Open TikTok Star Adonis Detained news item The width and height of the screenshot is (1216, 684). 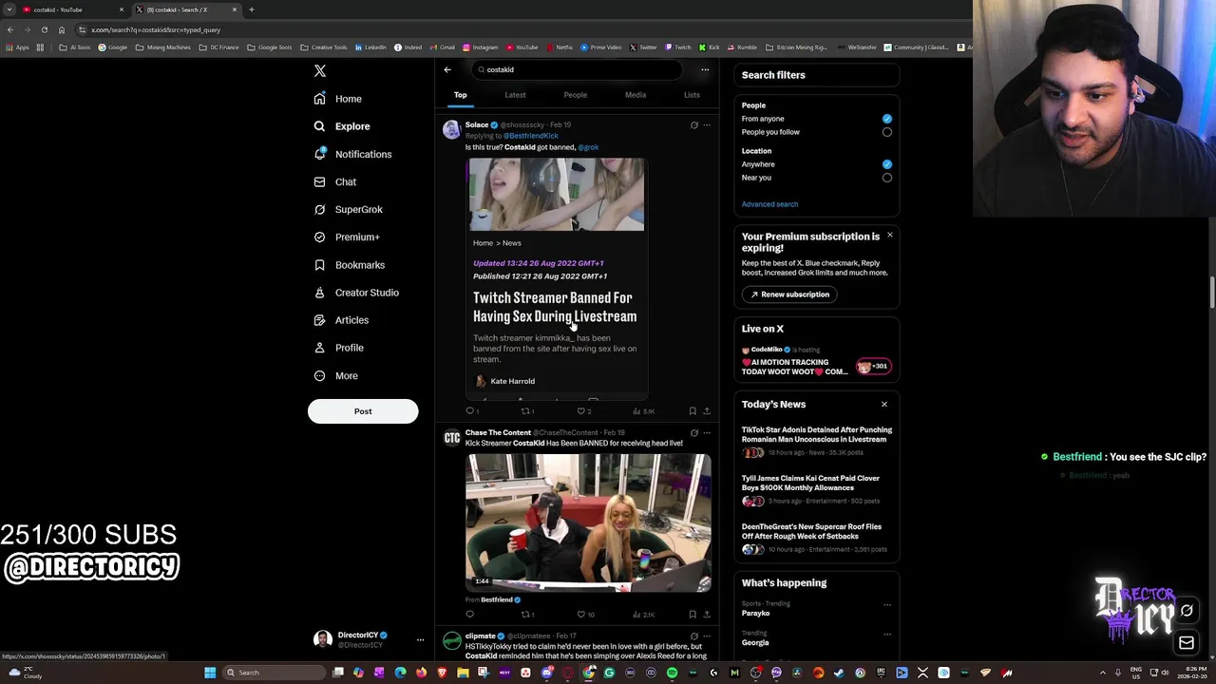816,443
